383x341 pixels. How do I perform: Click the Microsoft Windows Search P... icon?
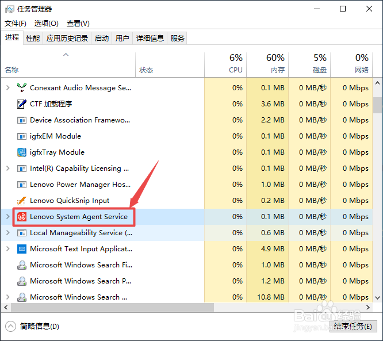pyautogui.click(x=22, y=281)
